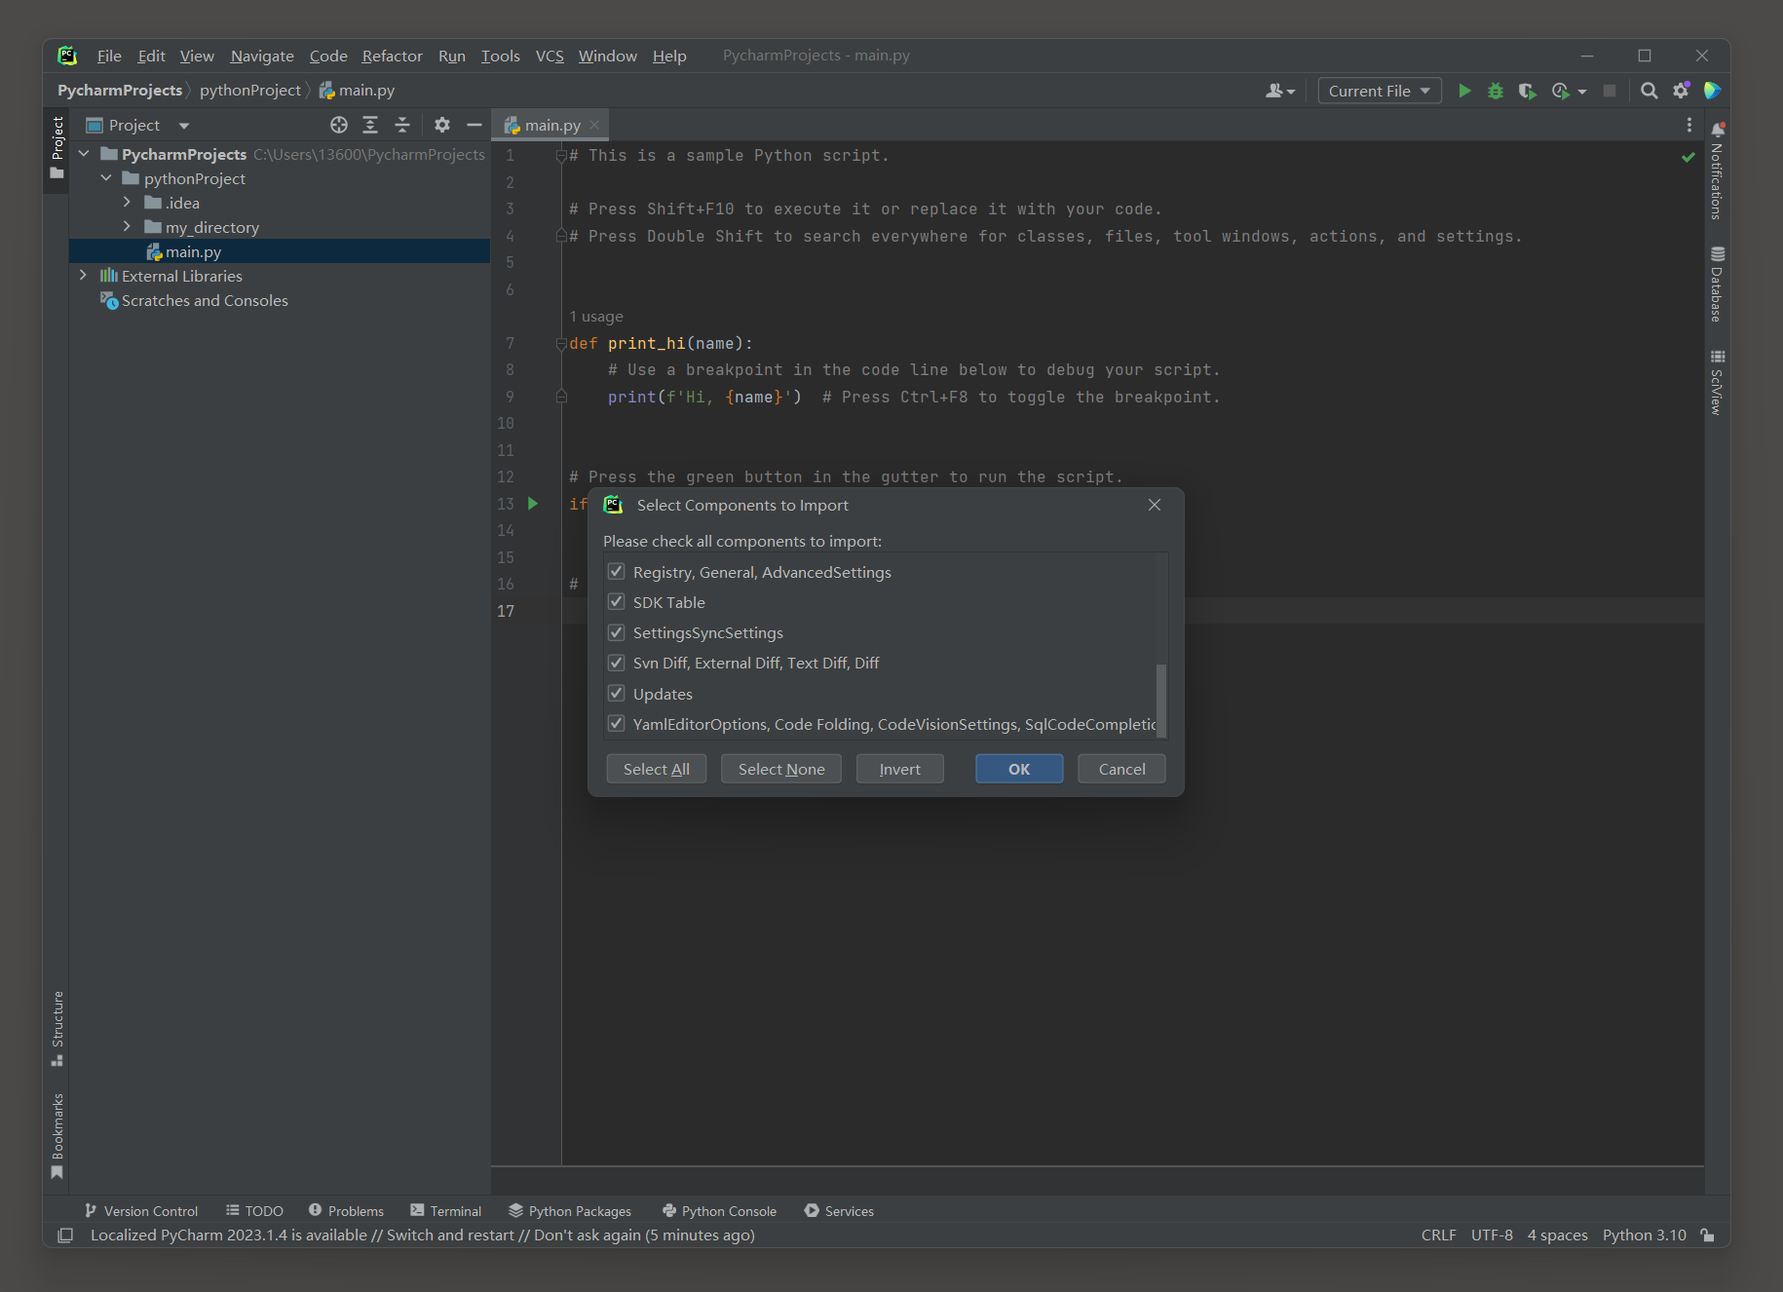1783x1292 pixels.
Task: Start debugging with the bug icon
Action: [x=1495, y=91]
